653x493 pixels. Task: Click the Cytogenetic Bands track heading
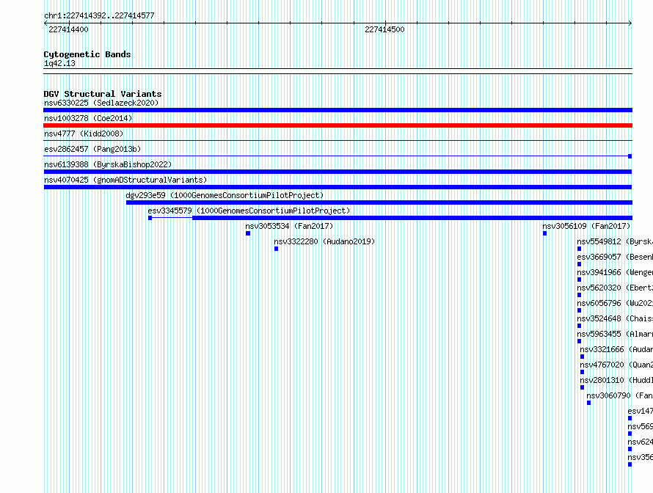[x=87, y=54]
